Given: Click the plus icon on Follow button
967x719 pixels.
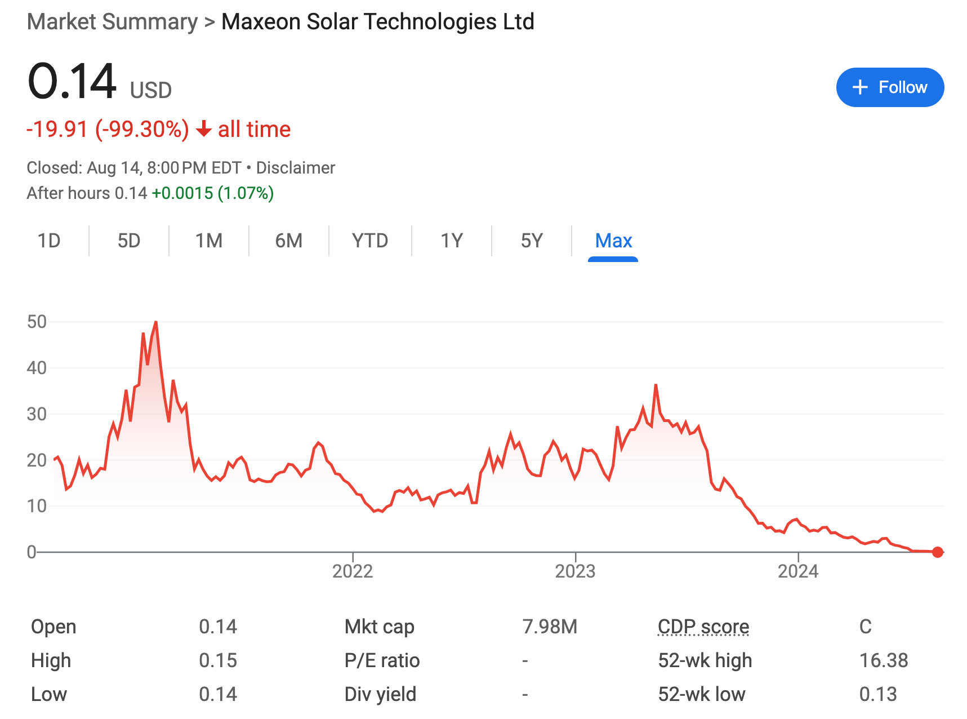Looking at the screenshot, I should 860,87.
